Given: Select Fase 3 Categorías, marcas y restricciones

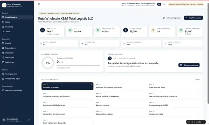Looking at the screenshot, I should [x=68, y=95].
